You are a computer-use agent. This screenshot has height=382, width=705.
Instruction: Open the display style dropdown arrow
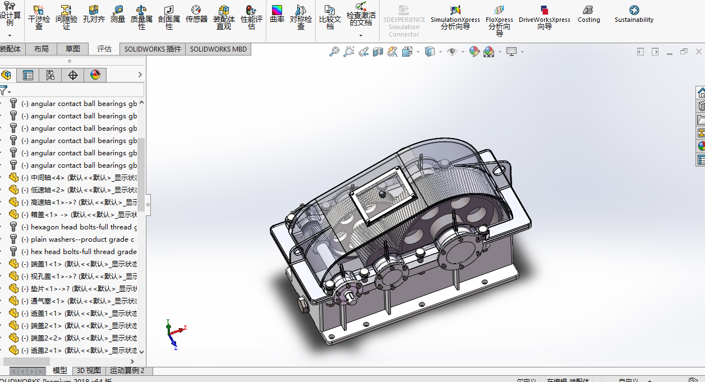click(x=440, y=52)
